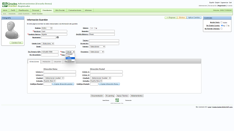
Task: Choose Sí for Ver Estado Cuenta
Action: click(x=227, y=25)
